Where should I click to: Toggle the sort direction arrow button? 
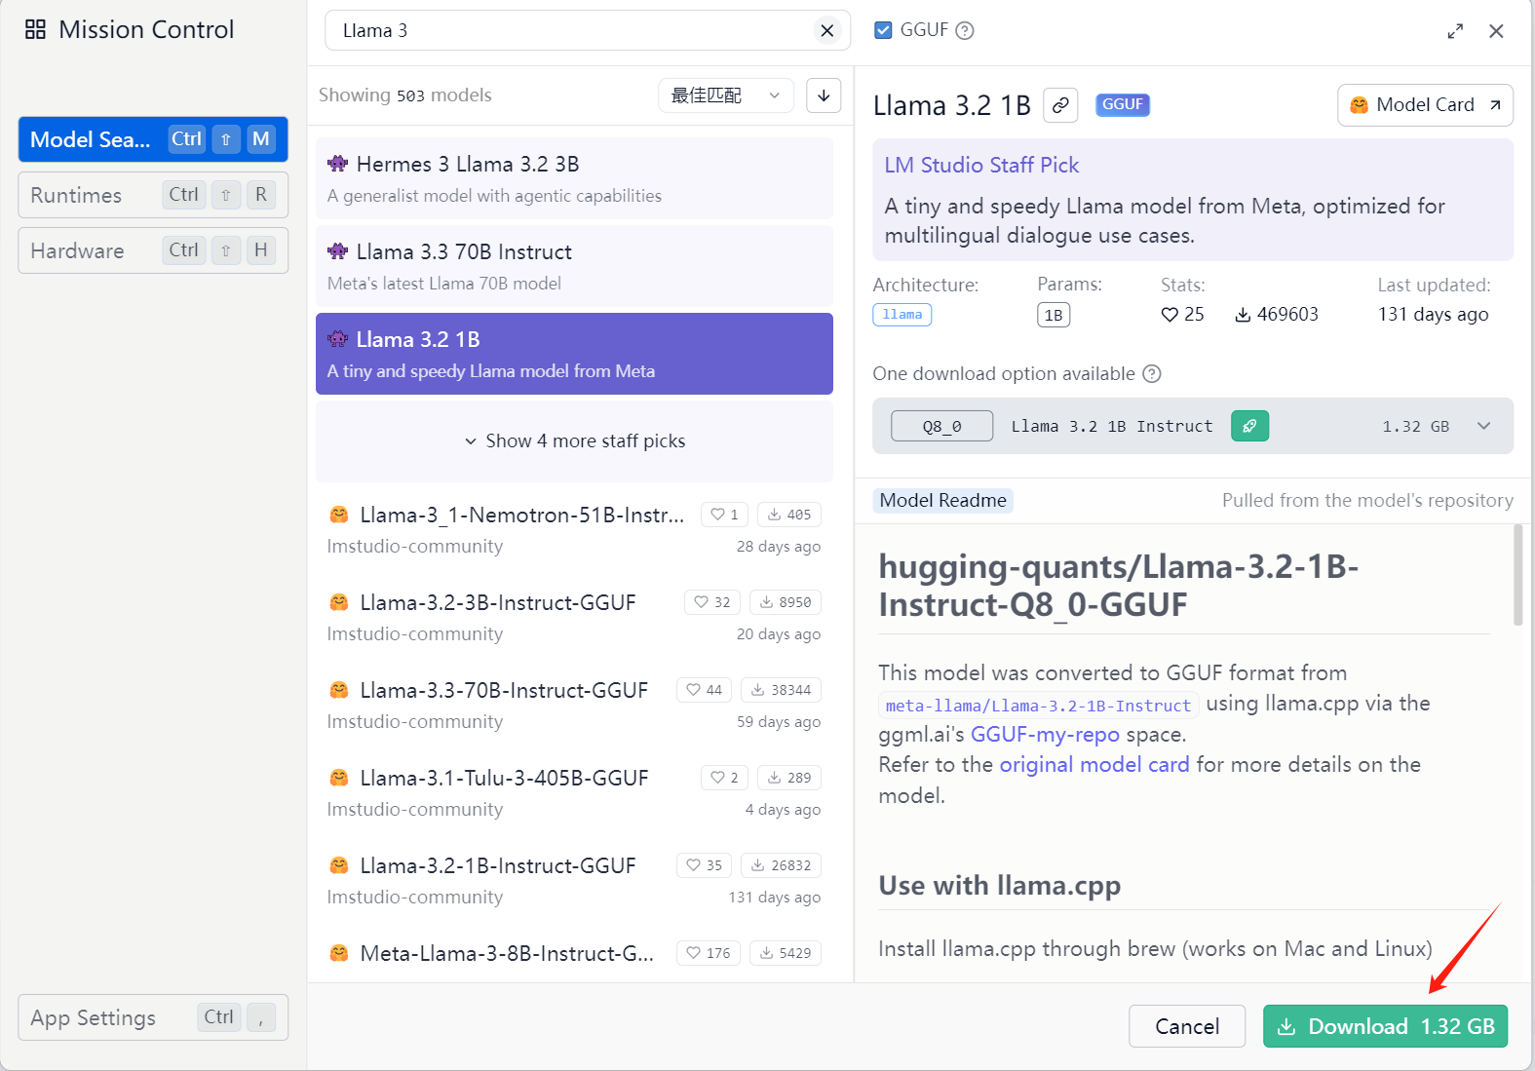(x=824, y=96)
